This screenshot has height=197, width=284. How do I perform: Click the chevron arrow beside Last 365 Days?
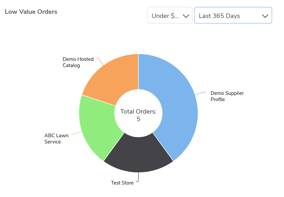[265, 16]
